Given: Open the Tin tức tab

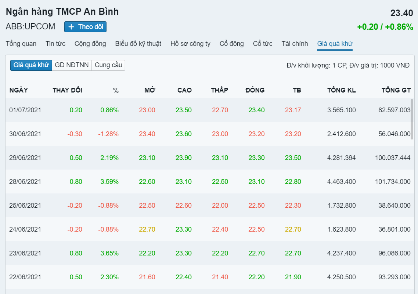Looking at the screenshot, I should coord(55,44).
